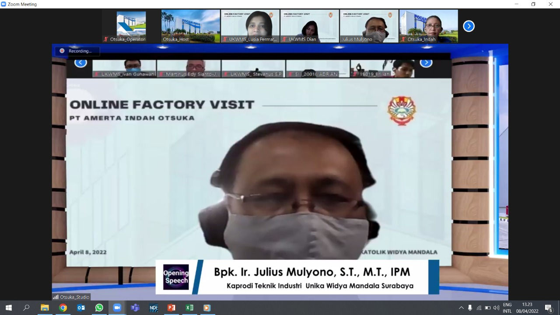Open the Windows Start menu

8,308
